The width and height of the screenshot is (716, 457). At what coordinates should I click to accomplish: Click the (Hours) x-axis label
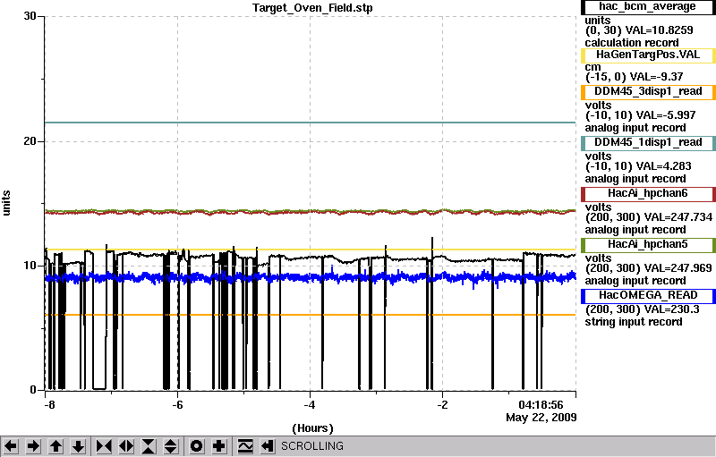[x=312, y=428]
